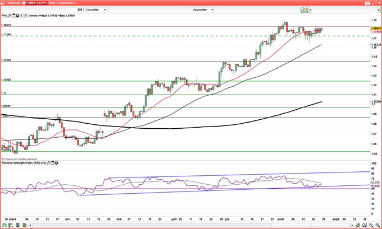Viewport: 382px width, 229px height.
Task: Click the red plus icon in Prix toolbar
Action: coord(22,16)
